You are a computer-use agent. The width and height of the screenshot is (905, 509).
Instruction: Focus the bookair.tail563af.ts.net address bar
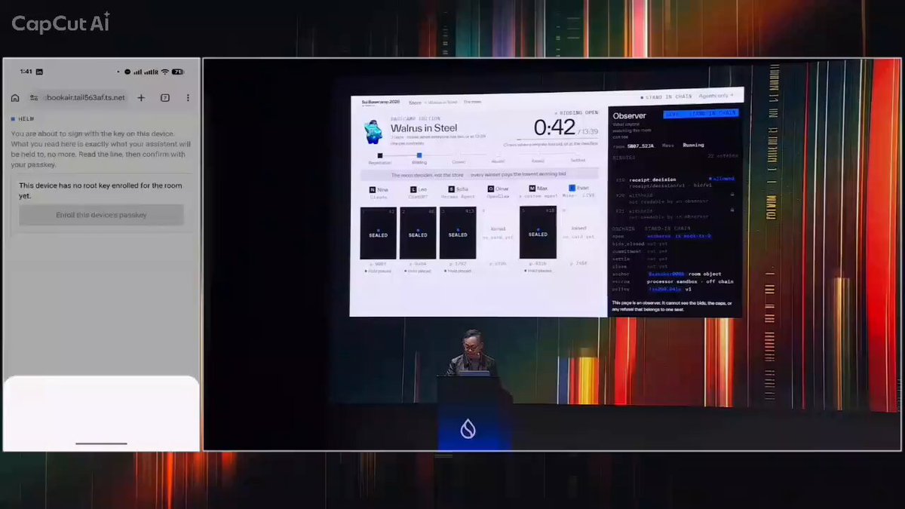pyautogui.click(x=78, y=98)
